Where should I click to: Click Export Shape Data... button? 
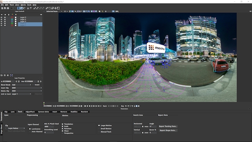point(168,130)
